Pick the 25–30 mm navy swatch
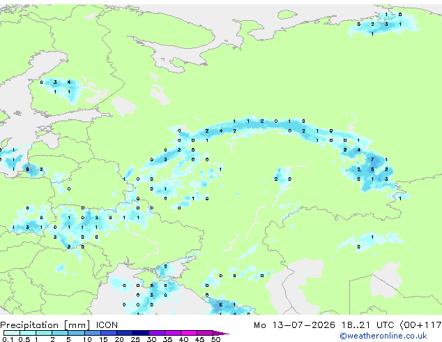This screenshot has width=442, height=342. point(141,333)
